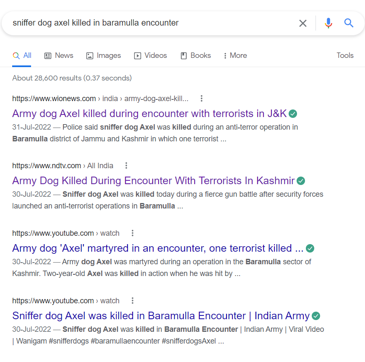Click the green verified badge on the NDTV result
The height and width of the screenshot is (362, 365).
pos(300,181)
